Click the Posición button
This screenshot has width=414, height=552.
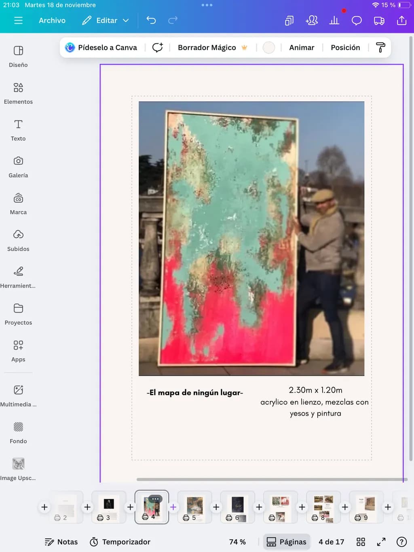(x=345, y=47)
